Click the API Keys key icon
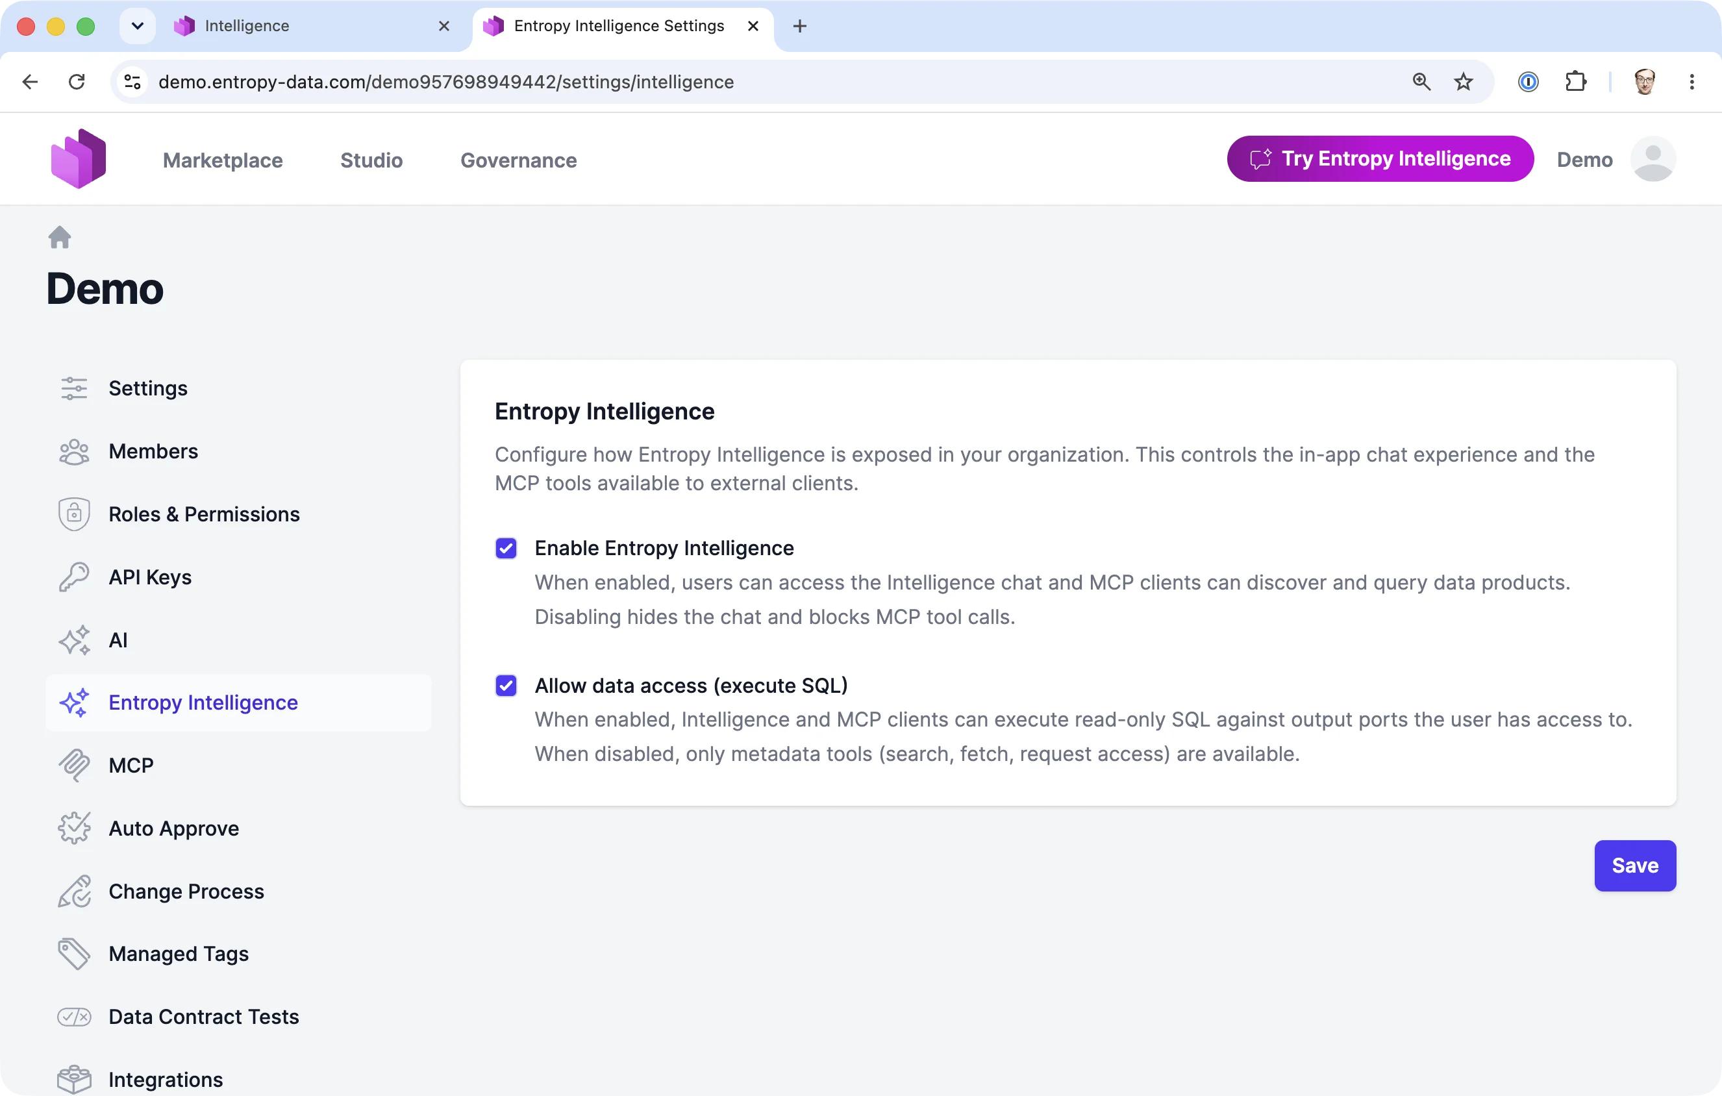 coord(73,577)
